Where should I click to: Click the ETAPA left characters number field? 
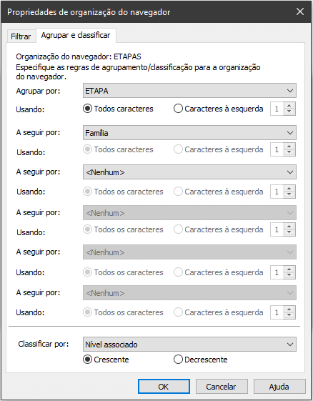[x=277, y=109]
